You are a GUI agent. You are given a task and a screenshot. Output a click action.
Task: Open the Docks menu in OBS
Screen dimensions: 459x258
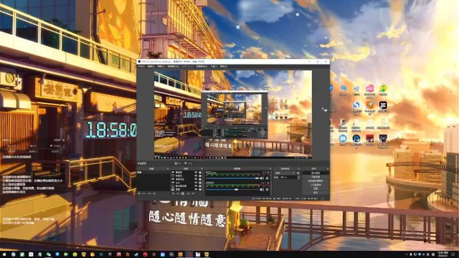coord(173,67)
